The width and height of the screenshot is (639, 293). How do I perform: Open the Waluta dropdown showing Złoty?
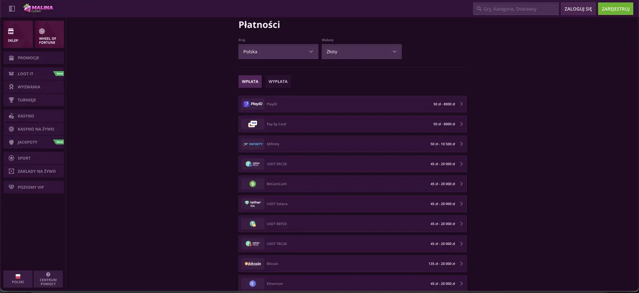[x=361, y=52]
